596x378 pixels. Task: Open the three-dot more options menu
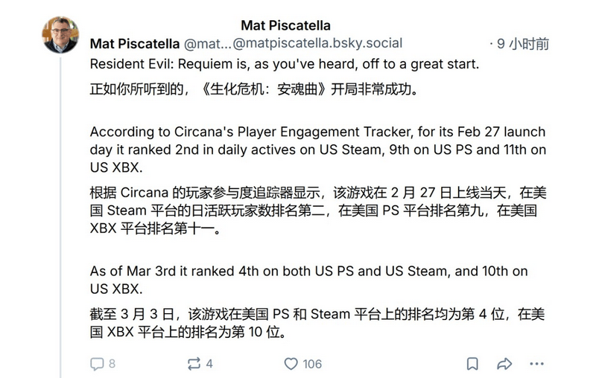point(537,364)
